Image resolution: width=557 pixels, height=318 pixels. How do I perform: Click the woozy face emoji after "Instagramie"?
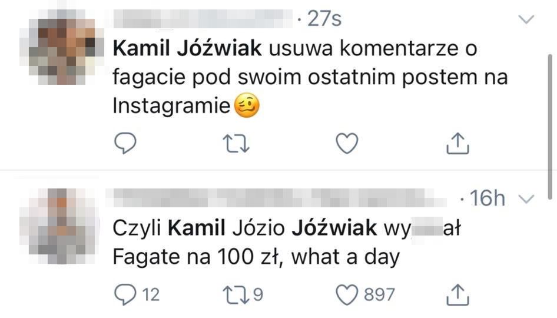[x=247, y=107]
